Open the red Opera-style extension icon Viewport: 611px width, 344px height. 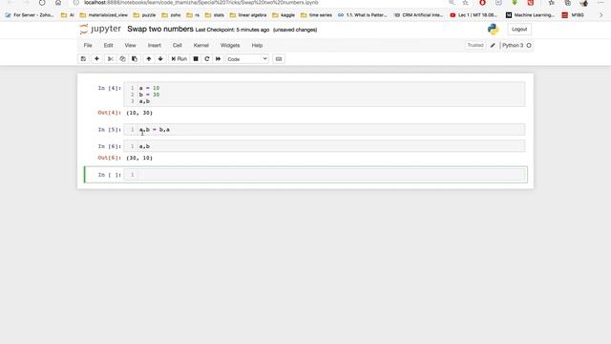point(482,2)
